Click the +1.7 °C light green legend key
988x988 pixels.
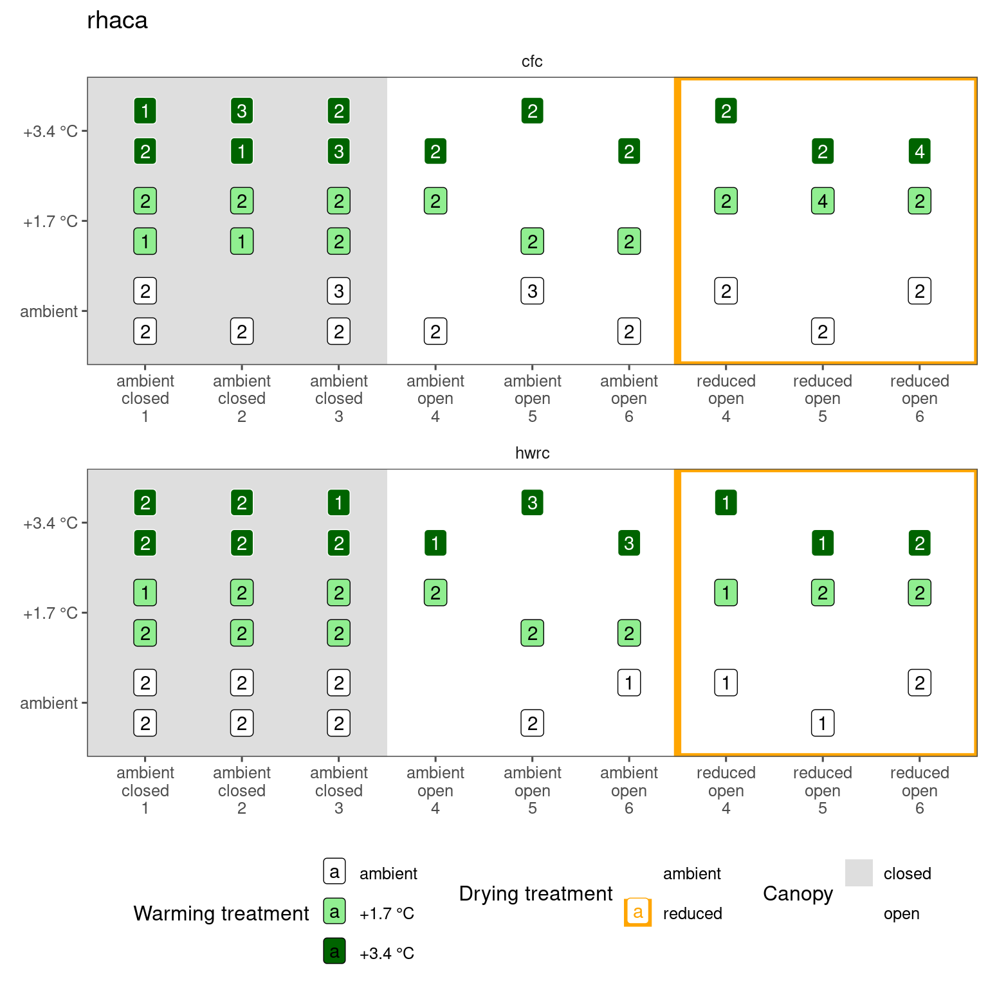[x=334, y=912]
